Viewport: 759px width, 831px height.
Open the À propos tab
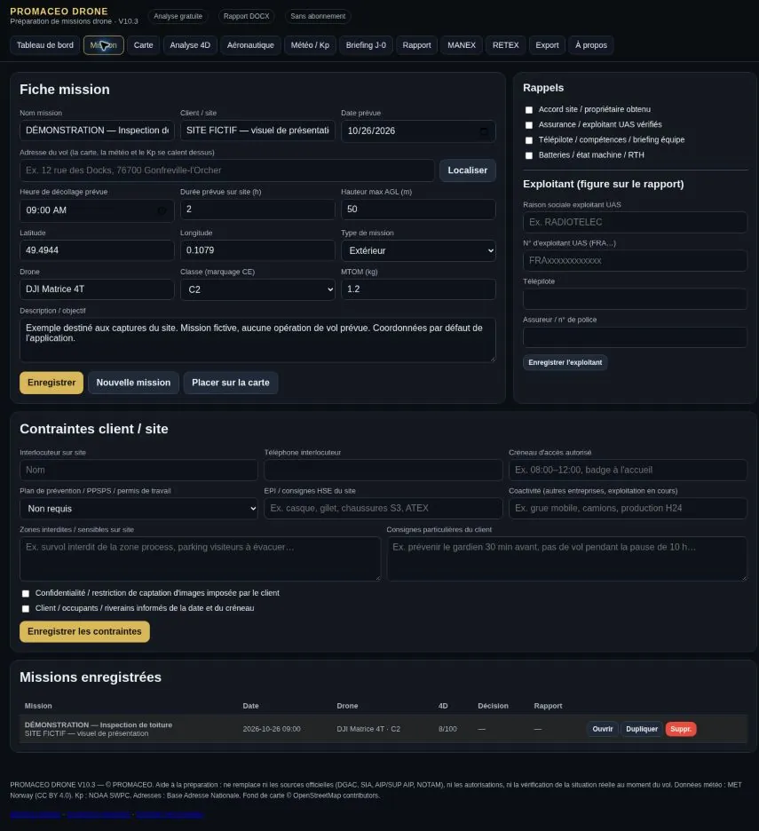(x=591, y=45)
